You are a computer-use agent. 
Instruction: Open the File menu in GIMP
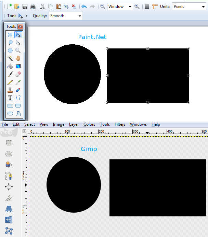click(x=5, y=124)
